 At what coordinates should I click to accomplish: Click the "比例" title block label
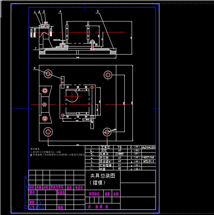coord(116,194)
